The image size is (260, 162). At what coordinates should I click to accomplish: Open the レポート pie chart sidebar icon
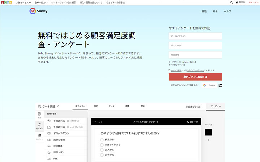pos(40,136)
